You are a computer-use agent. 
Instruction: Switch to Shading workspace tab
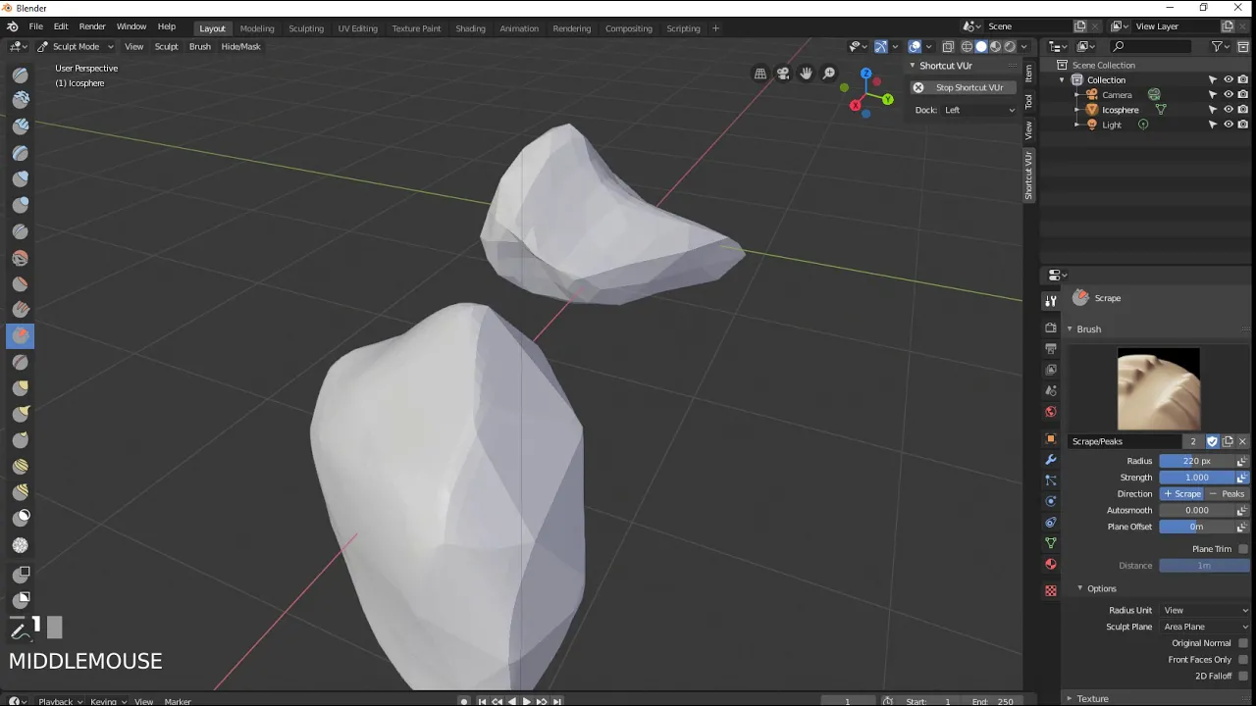click(x=470, y=28)
